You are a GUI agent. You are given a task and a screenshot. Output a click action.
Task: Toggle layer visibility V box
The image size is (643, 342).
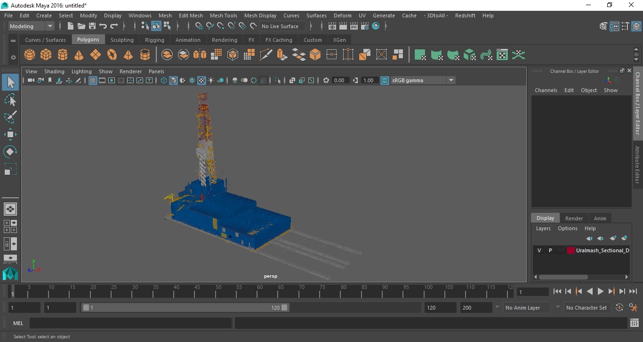pos(539,250)
